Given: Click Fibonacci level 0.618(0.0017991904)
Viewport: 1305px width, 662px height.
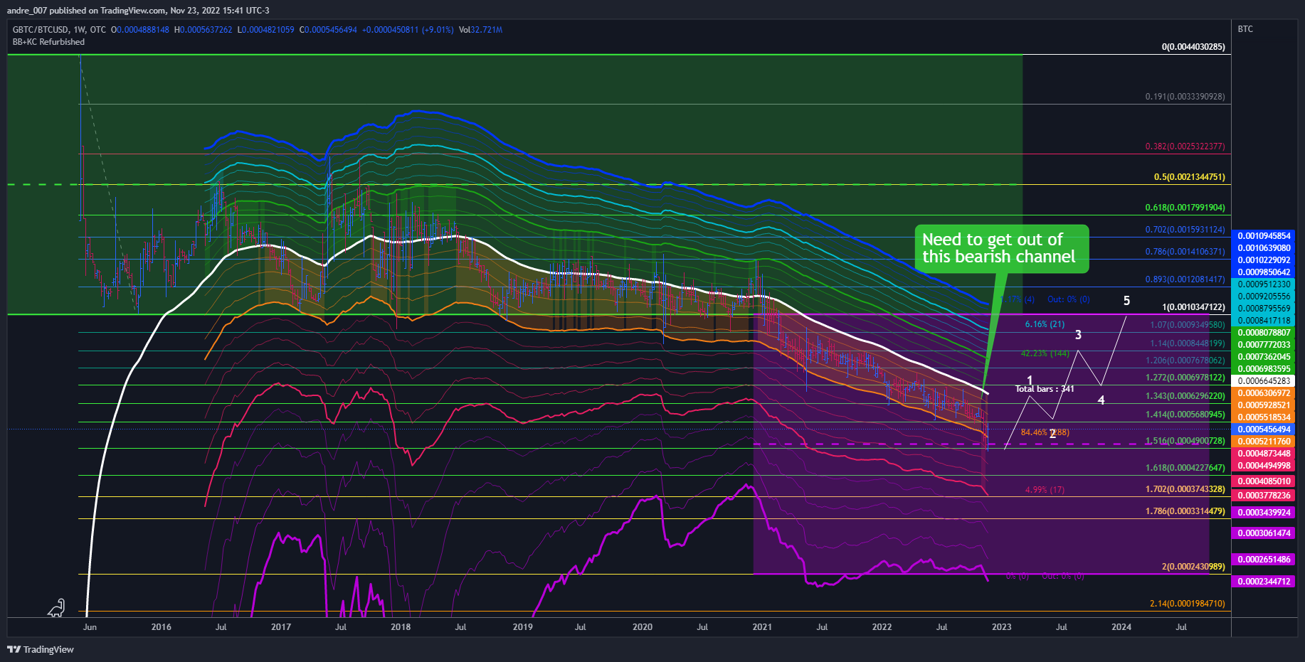Looking at the screenshot, I should tap(1185, 208).
